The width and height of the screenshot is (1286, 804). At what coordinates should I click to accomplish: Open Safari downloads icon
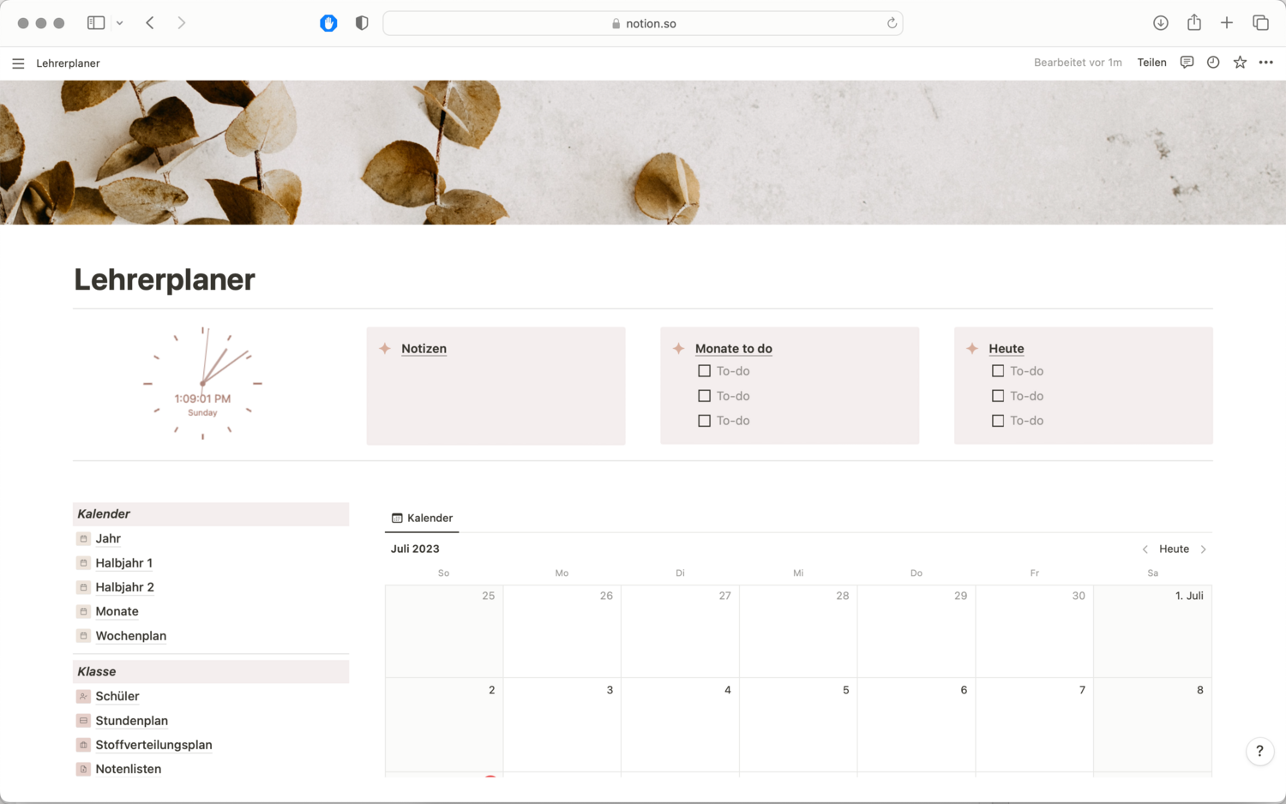[1161, 23]
